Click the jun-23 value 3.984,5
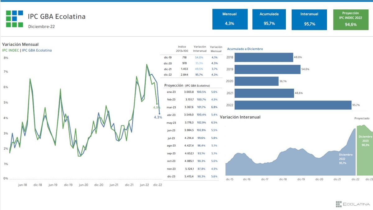Viewport: 373px width, 210px height. (x=189, y=130)
